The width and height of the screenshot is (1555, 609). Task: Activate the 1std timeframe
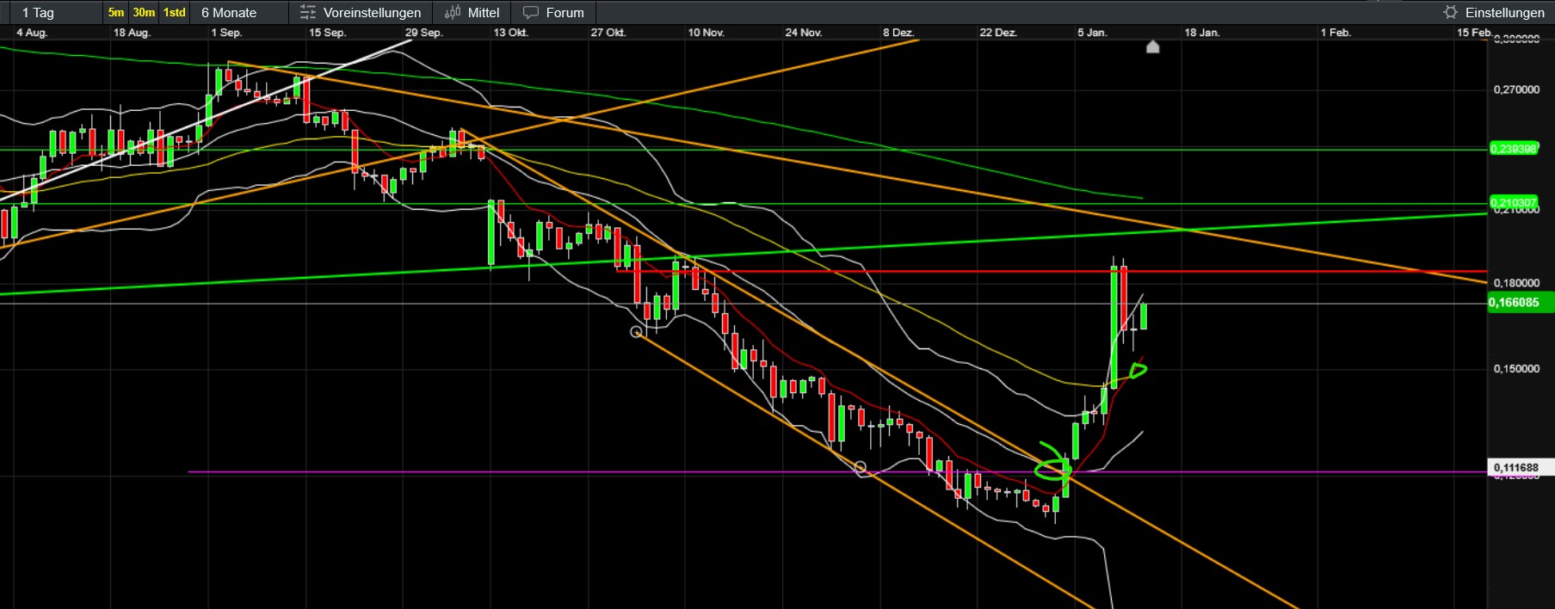click(x=175, y=12)
